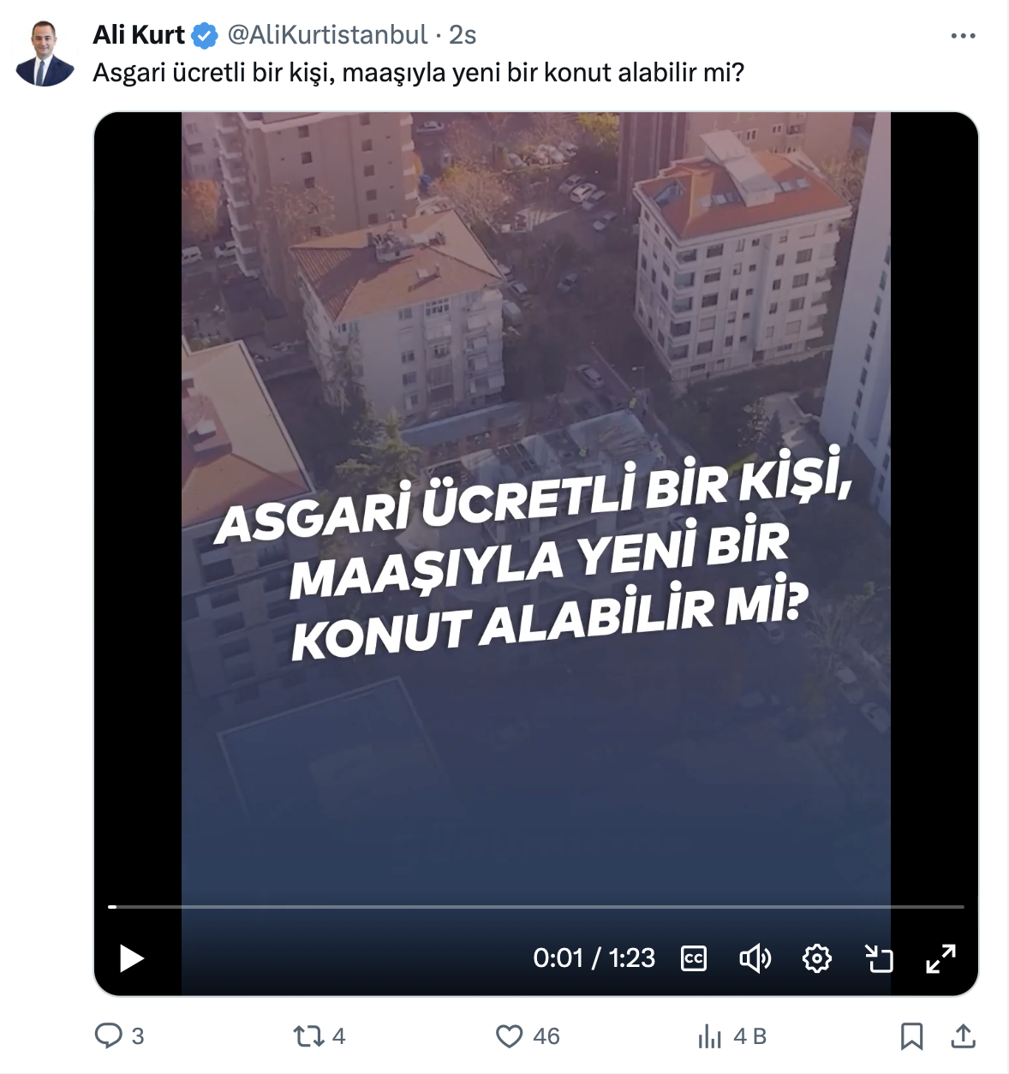This screenshot has height=1074, width=1009.
Task: Open tweet timestamp 2s
Action: pos(463,35)
